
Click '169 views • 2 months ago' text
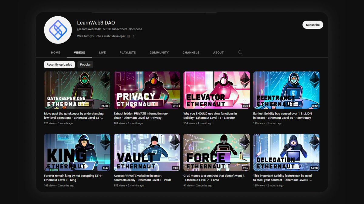pyautogui.click(x=59, y=186)
